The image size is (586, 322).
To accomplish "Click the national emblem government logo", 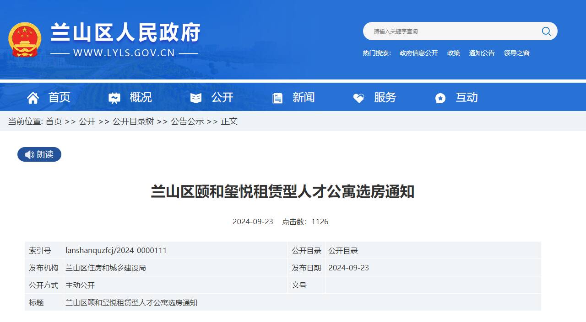I will pyautogui.click(x=25, y=40).
